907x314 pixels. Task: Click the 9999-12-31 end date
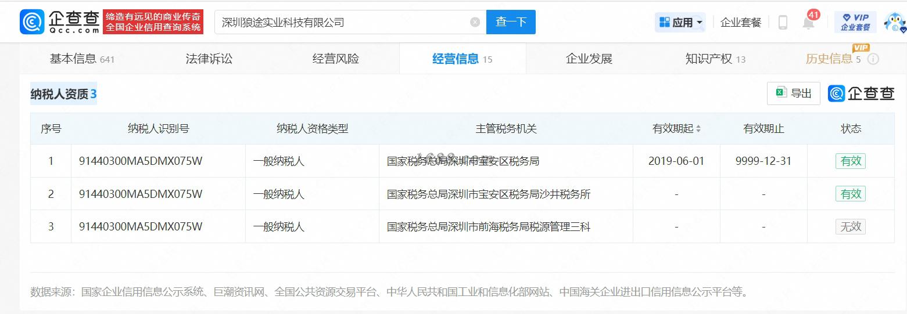763,161
